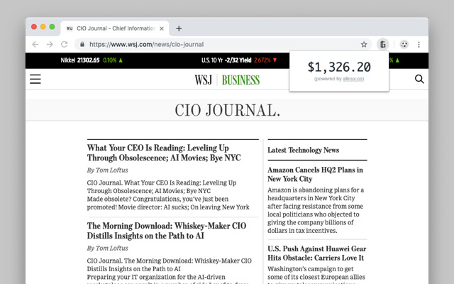454x284 pixels.
Task: Open a new tab with the plus button
Action: pos(179,28)
